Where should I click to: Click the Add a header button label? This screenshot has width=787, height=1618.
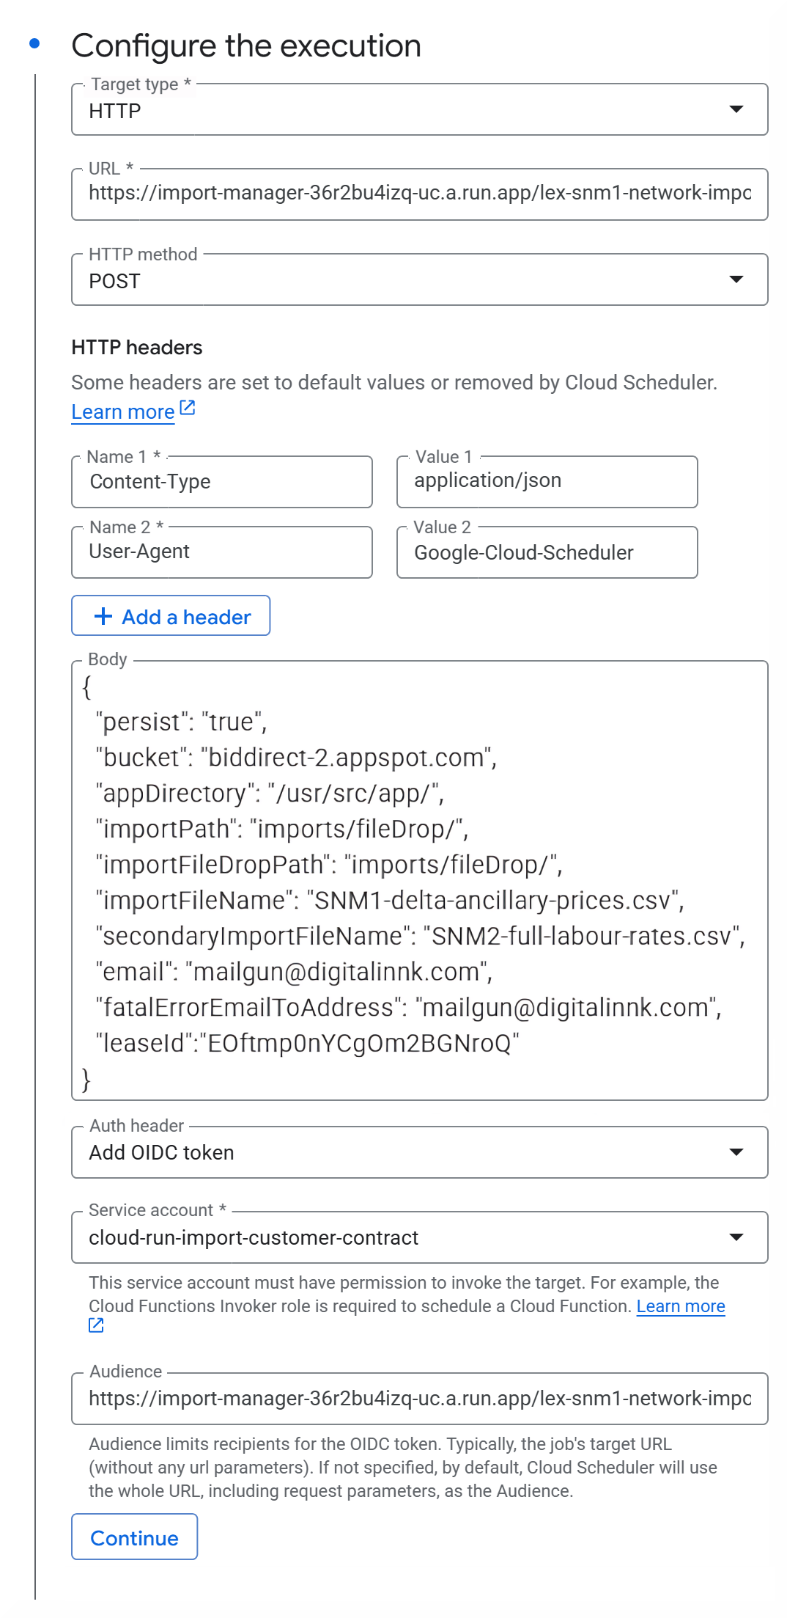coord(186,617)
